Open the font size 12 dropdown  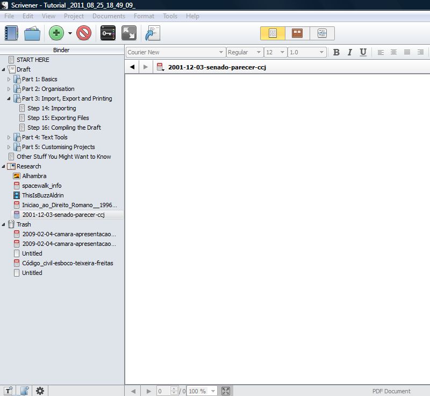coord(276,52)
